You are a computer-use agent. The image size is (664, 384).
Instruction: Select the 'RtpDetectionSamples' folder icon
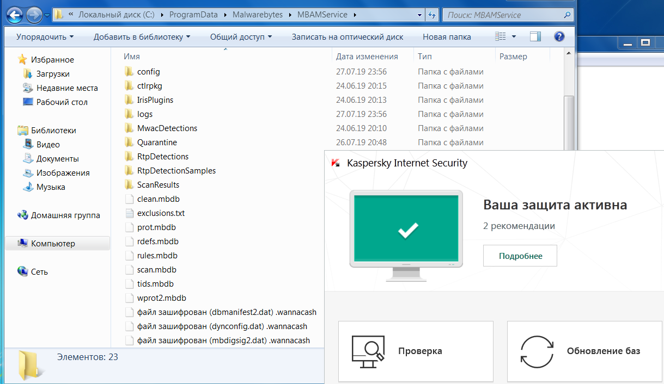tap(129, 171)
